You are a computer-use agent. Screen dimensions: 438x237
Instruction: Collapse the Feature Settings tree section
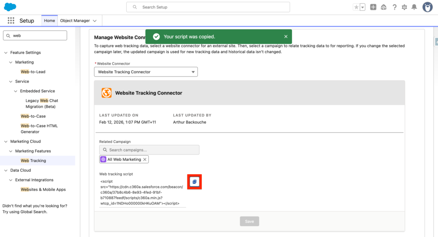(6, 53)
